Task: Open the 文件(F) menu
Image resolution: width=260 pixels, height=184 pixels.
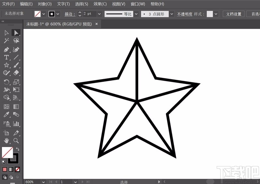Action: pos(8,4)
